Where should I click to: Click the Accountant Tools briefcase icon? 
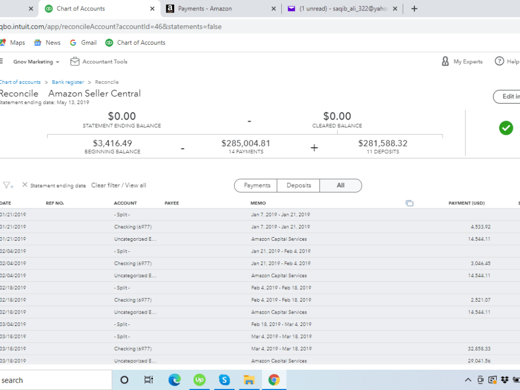75,61
